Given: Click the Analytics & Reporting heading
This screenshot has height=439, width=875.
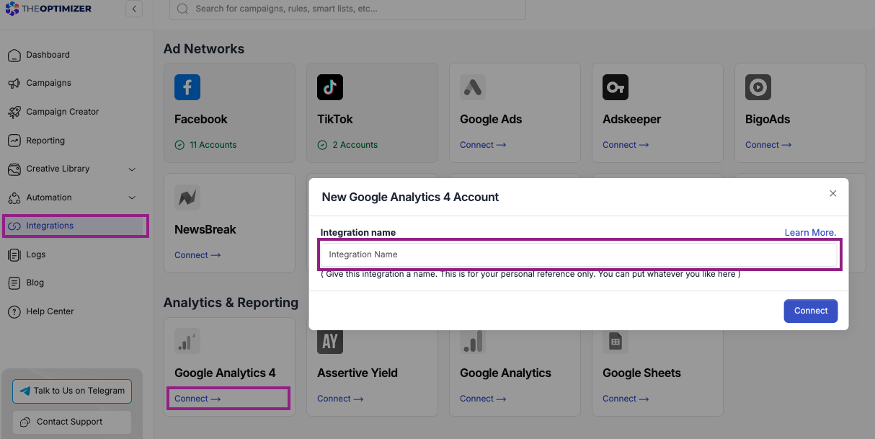Looking at the screenshot, I should [x=231, y=303].
